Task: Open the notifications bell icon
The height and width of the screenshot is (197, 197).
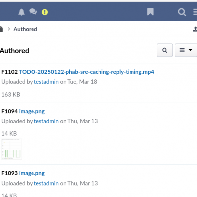Action: pyautogui.click(x=21, y=12)
